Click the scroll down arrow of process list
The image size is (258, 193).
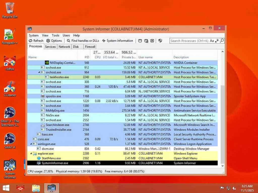coord(222,166)
